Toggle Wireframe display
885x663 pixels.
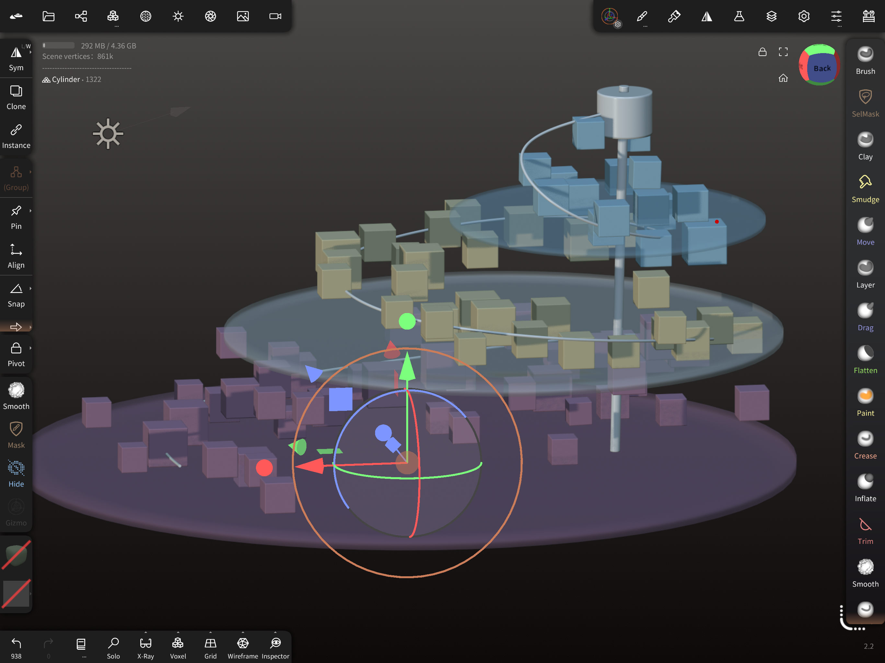tap(242, 647)
